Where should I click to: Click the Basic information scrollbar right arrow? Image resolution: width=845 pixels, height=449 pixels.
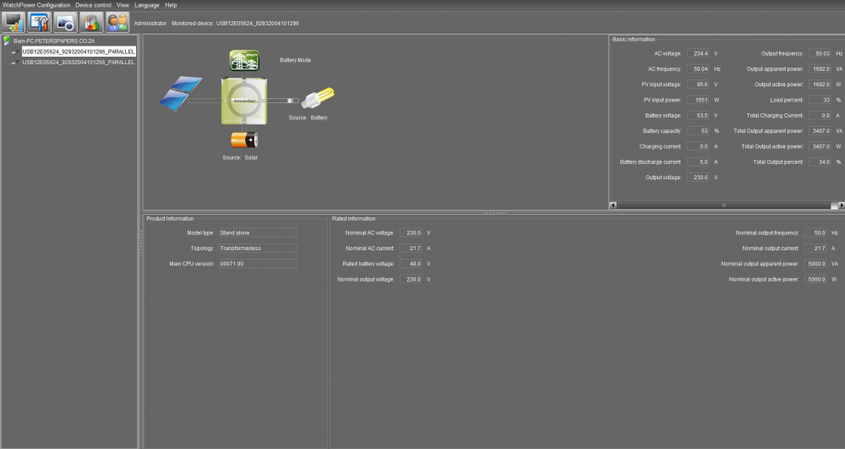click(x=842, y=205)
